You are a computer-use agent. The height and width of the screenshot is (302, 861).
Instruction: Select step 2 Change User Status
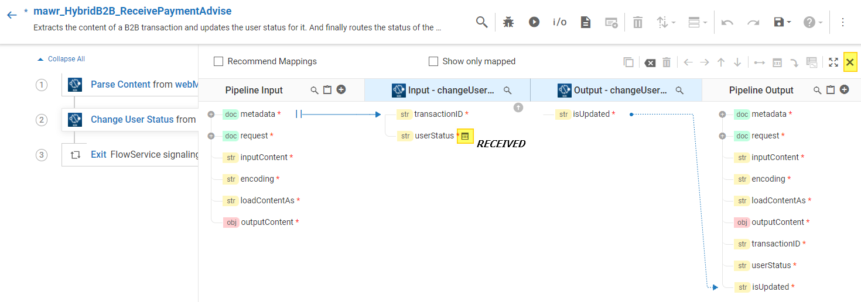pyautogui.click(x=130, y=119)
